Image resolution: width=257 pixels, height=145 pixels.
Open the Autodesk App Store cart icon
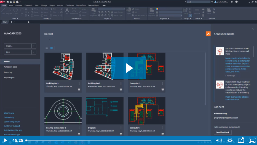click(x=232, y=2)
